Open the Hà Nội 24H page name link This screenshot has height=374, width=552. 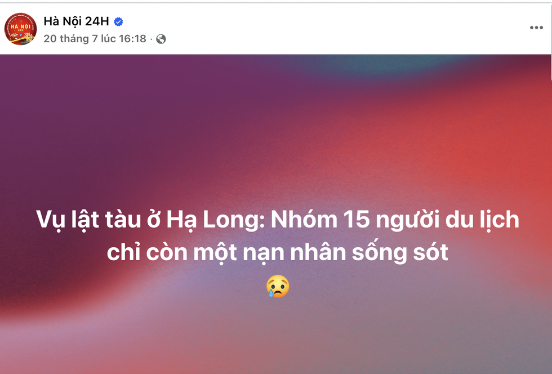[x=76, y=22]
